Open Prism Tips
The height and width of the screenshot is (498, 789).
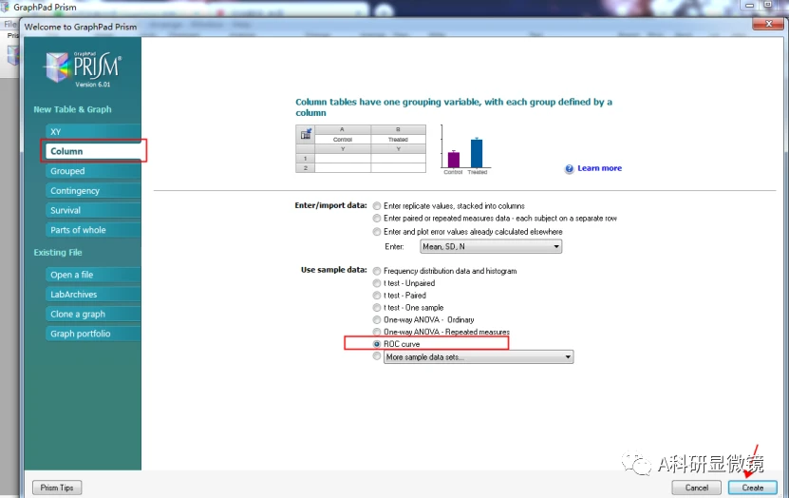click(57, 488)
